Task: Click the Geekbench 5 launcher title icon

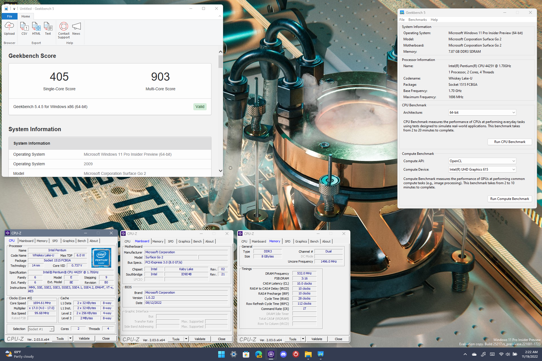Action: point(402,12)
